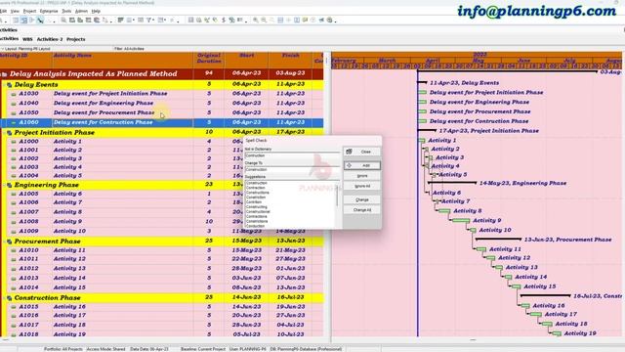Click the Ignore All button in Spell Check
This screenshot has width=625, height=352.
click(362, 186)
